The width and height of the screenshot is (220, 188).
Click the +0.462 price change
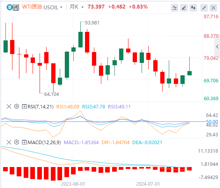[116, 7]
